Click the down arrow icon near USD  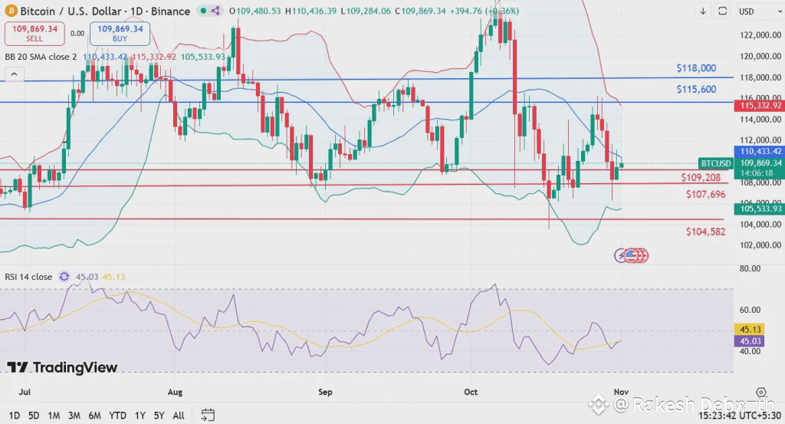coord(703,11)
